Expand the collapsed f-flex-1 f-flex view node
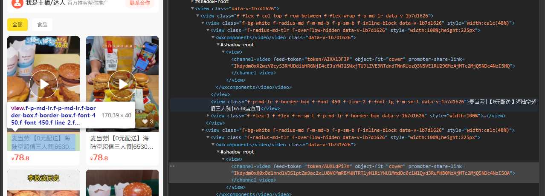This screenshot has height=196, width=545. (208, 116)
